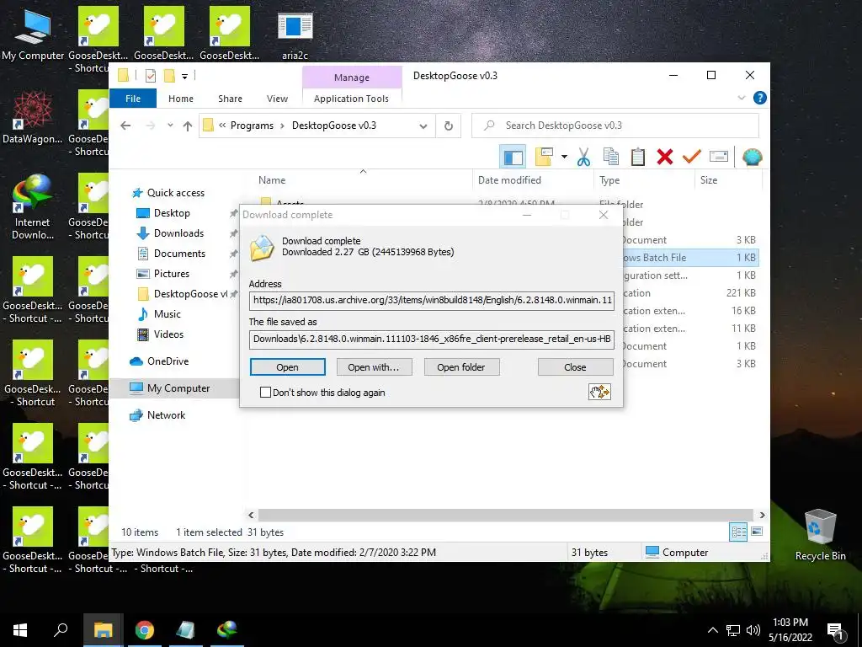Select Documents in the navigation pane

pyautogui.click(x=179, y=254)
